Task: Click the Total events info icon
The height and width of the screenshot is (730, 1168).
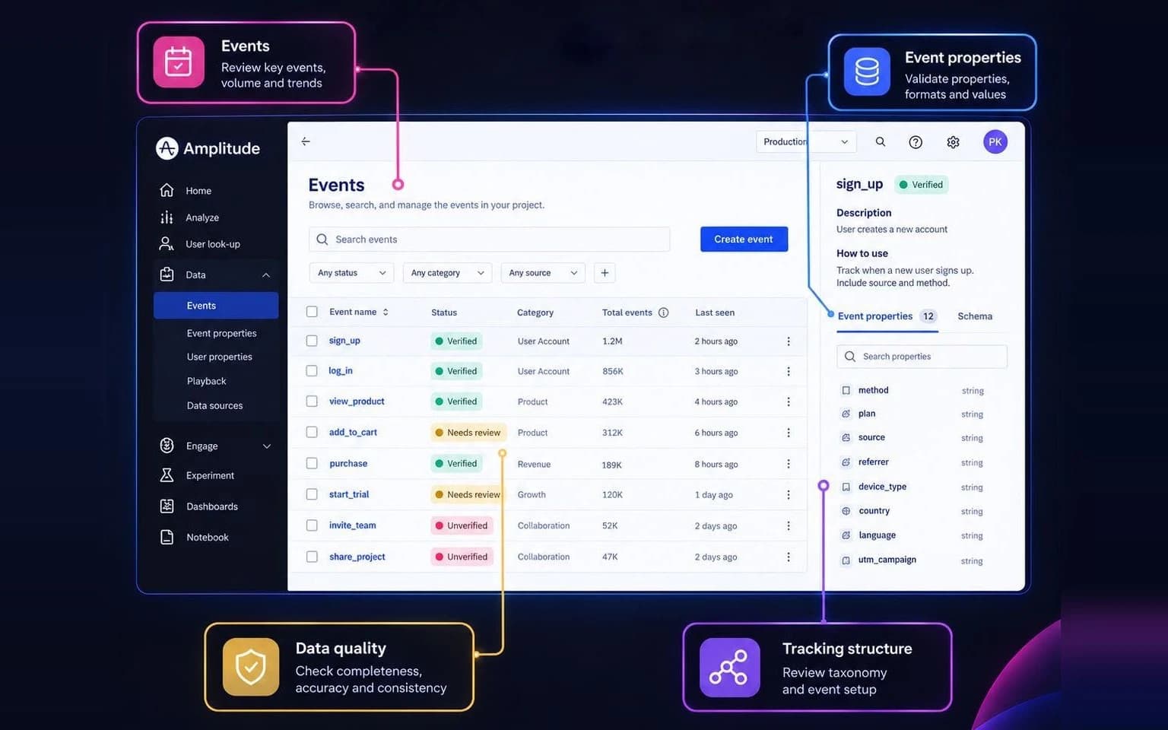Action: coord(663,313)
